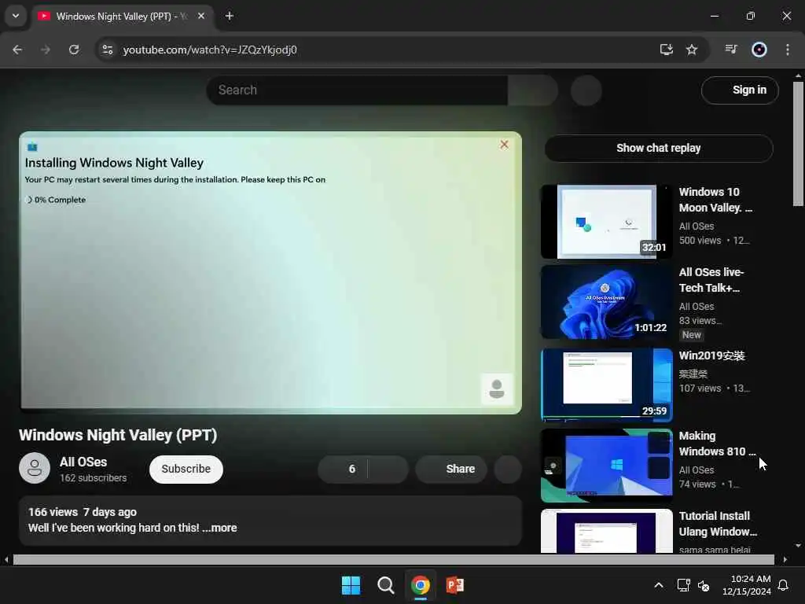The height and width of the screenshot is (604, 805).
Task: Open the All OSes channel name link
Action: pos(83,462)
